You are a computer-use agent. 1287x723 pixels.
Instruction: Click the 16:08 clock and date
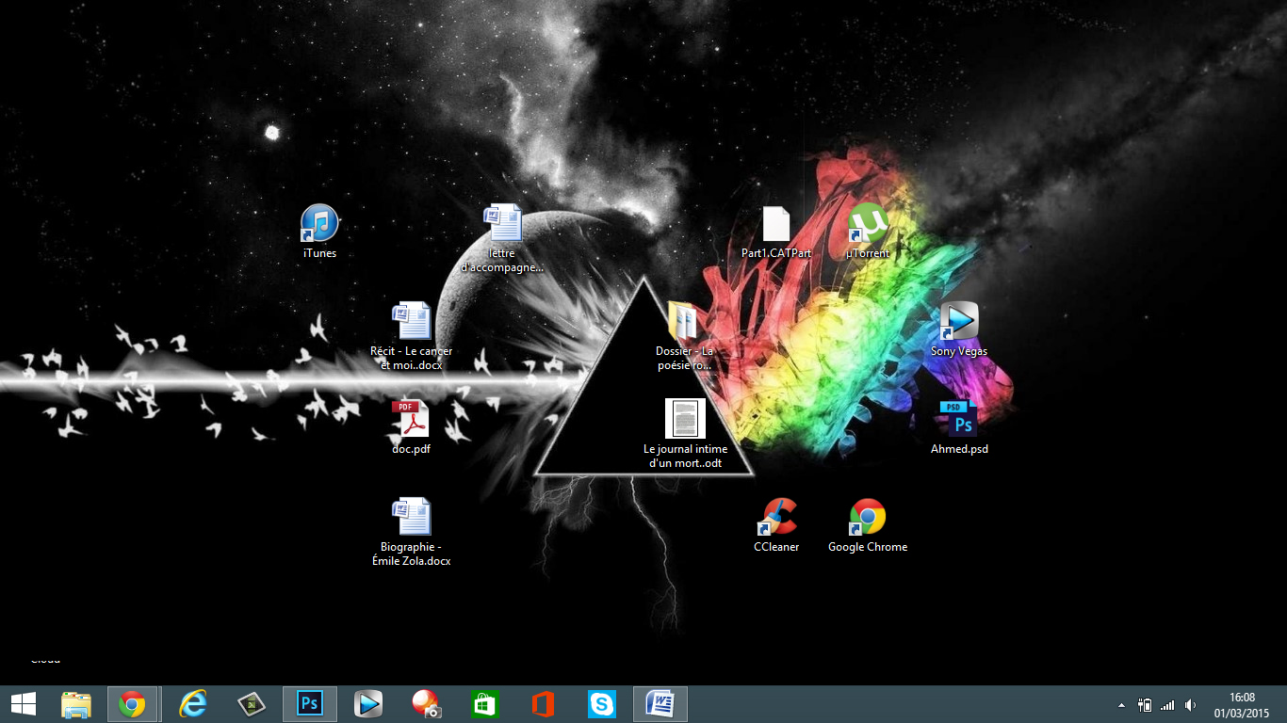pyautogui.click(x=1242, y=705)
